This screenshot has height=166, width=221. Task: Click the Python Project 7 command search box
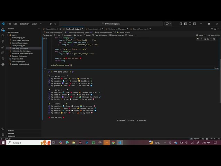(x=111, y=24)
